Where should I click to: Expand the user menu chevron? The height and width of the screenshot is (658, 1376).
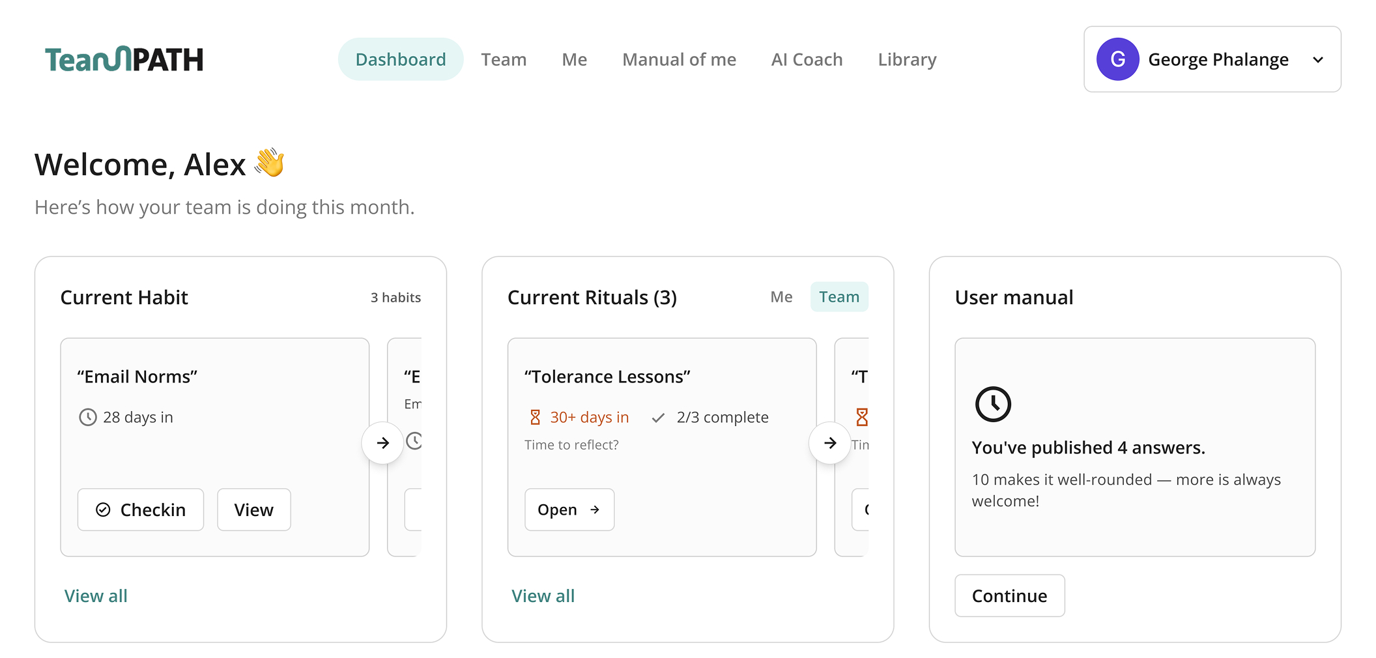(1318, 60)
